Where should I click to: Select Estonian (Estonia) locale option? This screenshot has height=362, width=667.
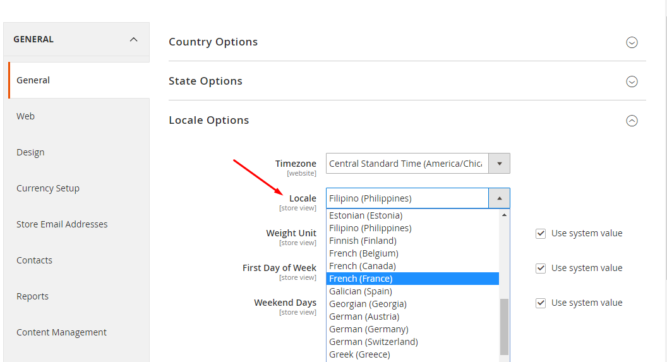point(366,215)
